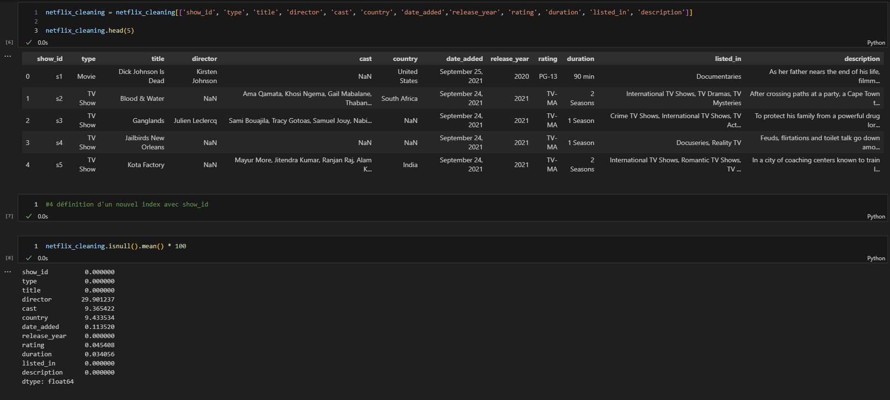
Task: Place cursor in the isnull().mean() code line
Action: [x=115, y=246]
